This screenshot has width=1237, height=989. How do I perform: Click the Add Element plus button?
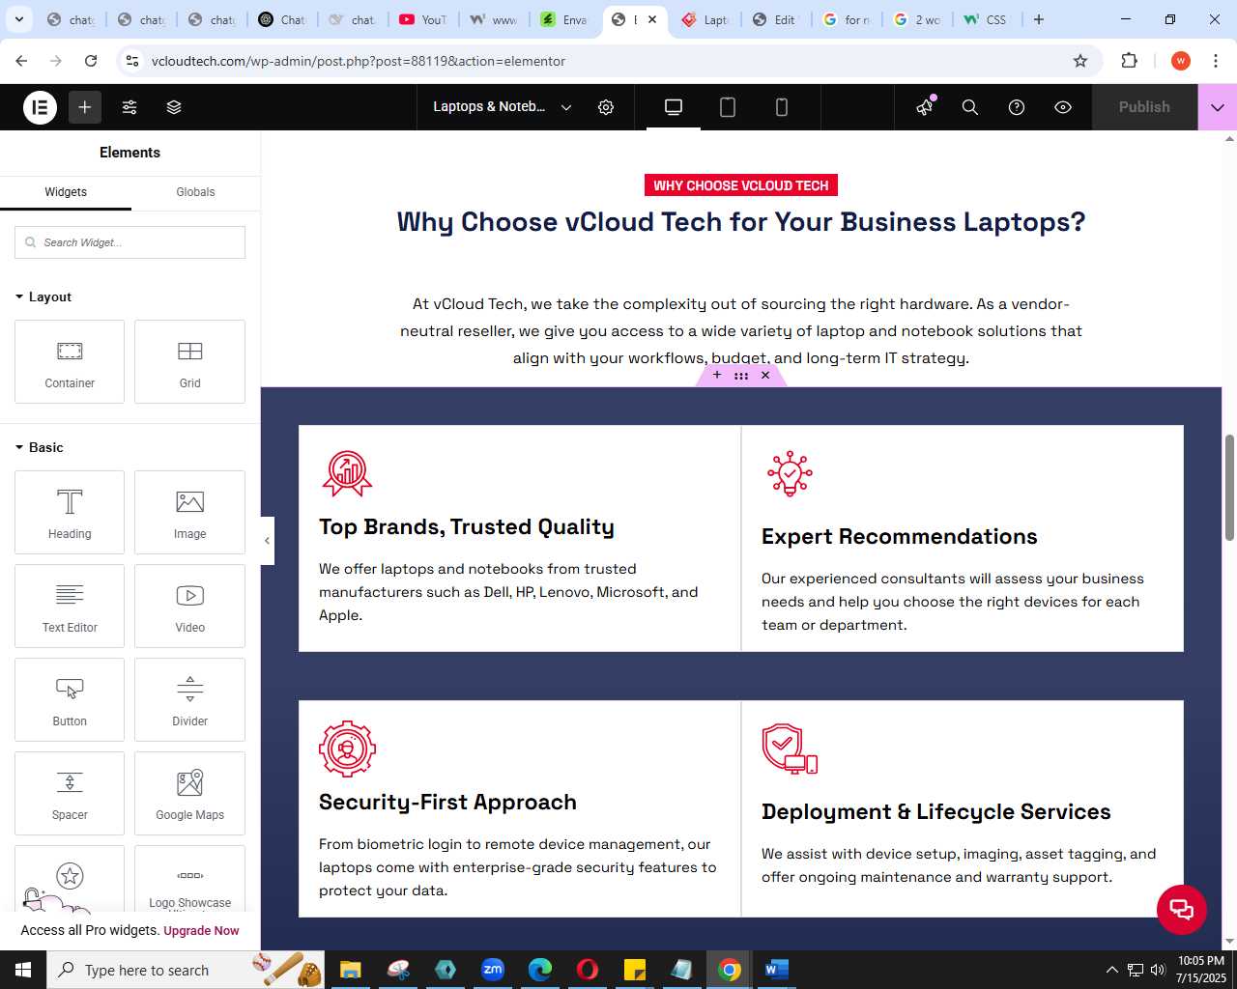click(85, 107)
